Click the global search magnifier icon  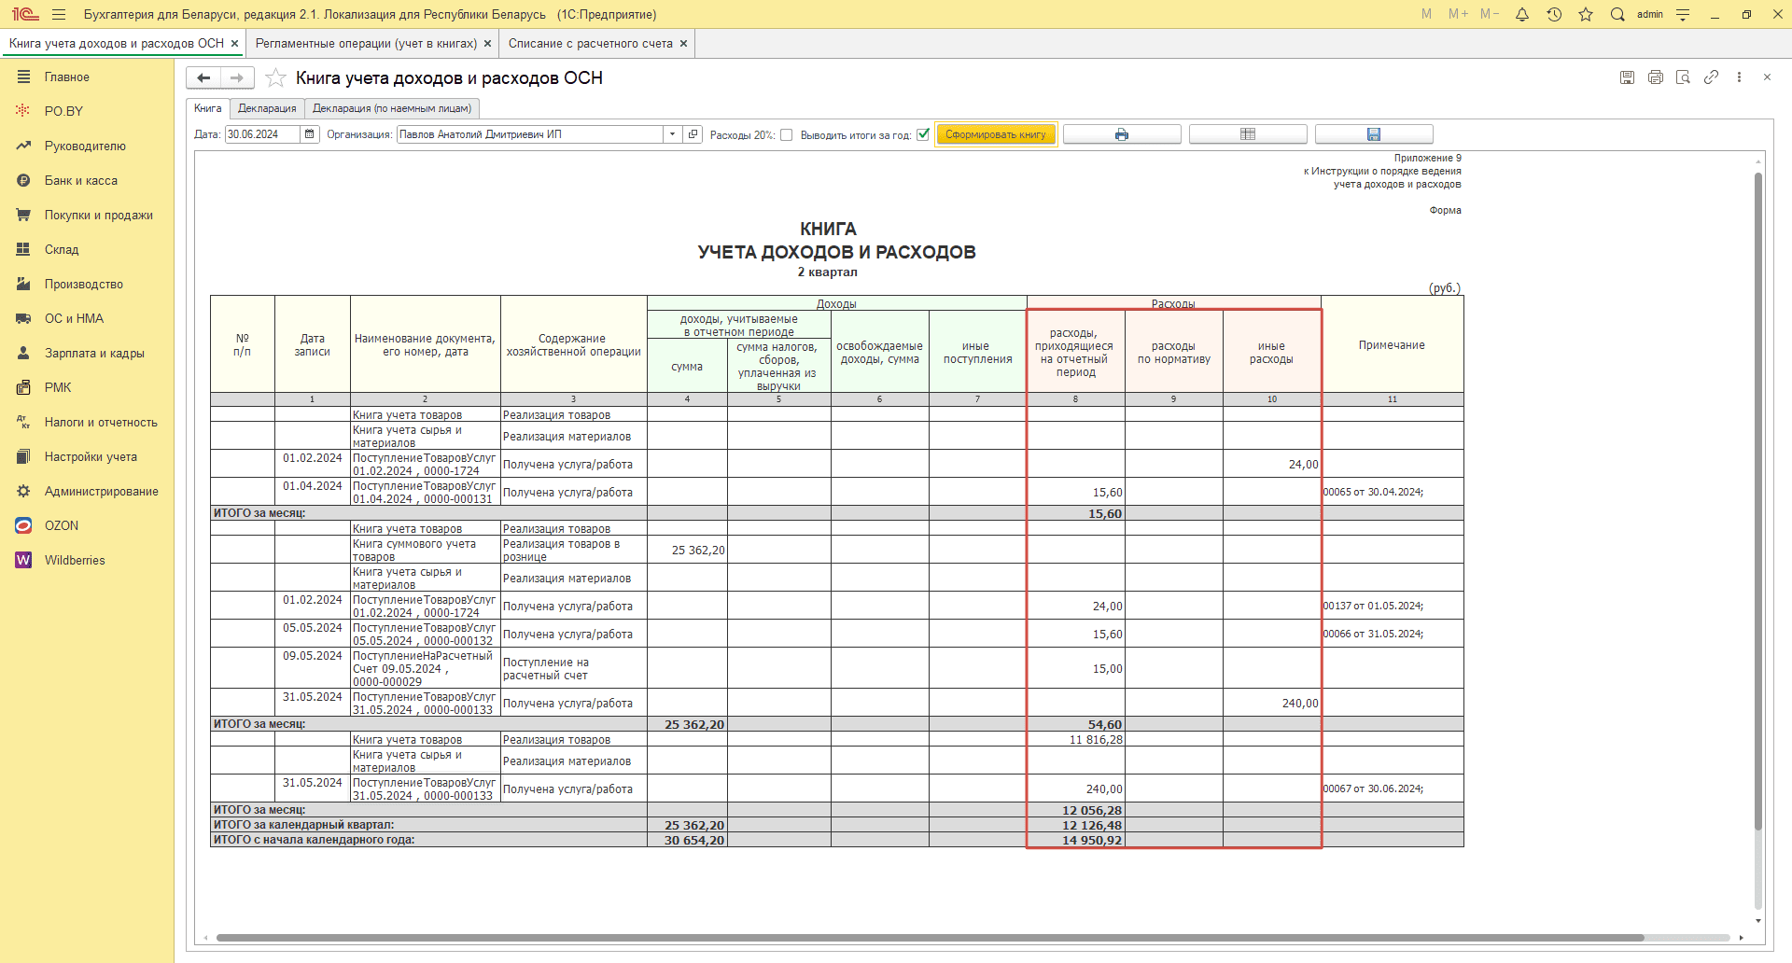pyautogui.click(x=1617, y=14)
